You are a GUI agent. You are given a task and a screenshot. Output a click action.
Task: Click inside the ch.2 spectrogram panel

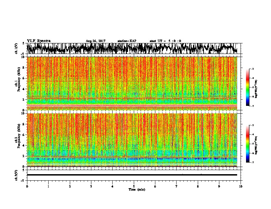tap(132, 140)
